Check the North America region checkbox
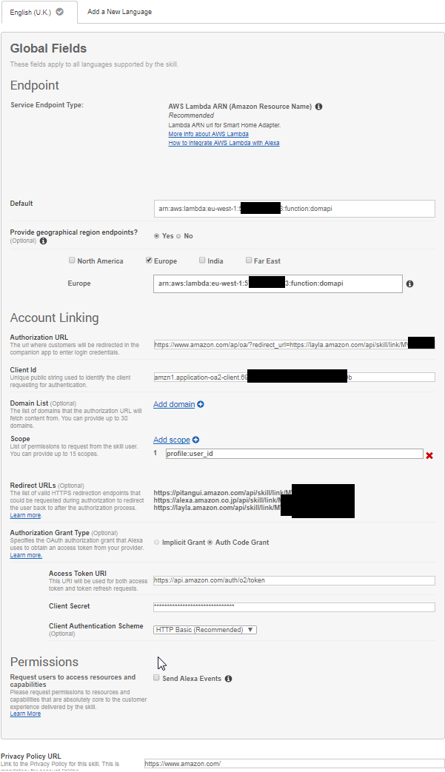Viewport: 445px width, 772px height. [x=72, y=260]
